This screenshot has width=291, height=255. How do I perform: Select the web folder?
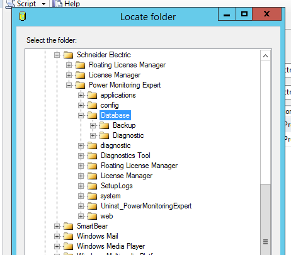[x=106, y=216]
